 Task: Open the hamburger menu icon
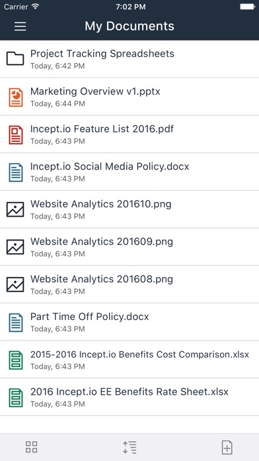click(20, 26)
